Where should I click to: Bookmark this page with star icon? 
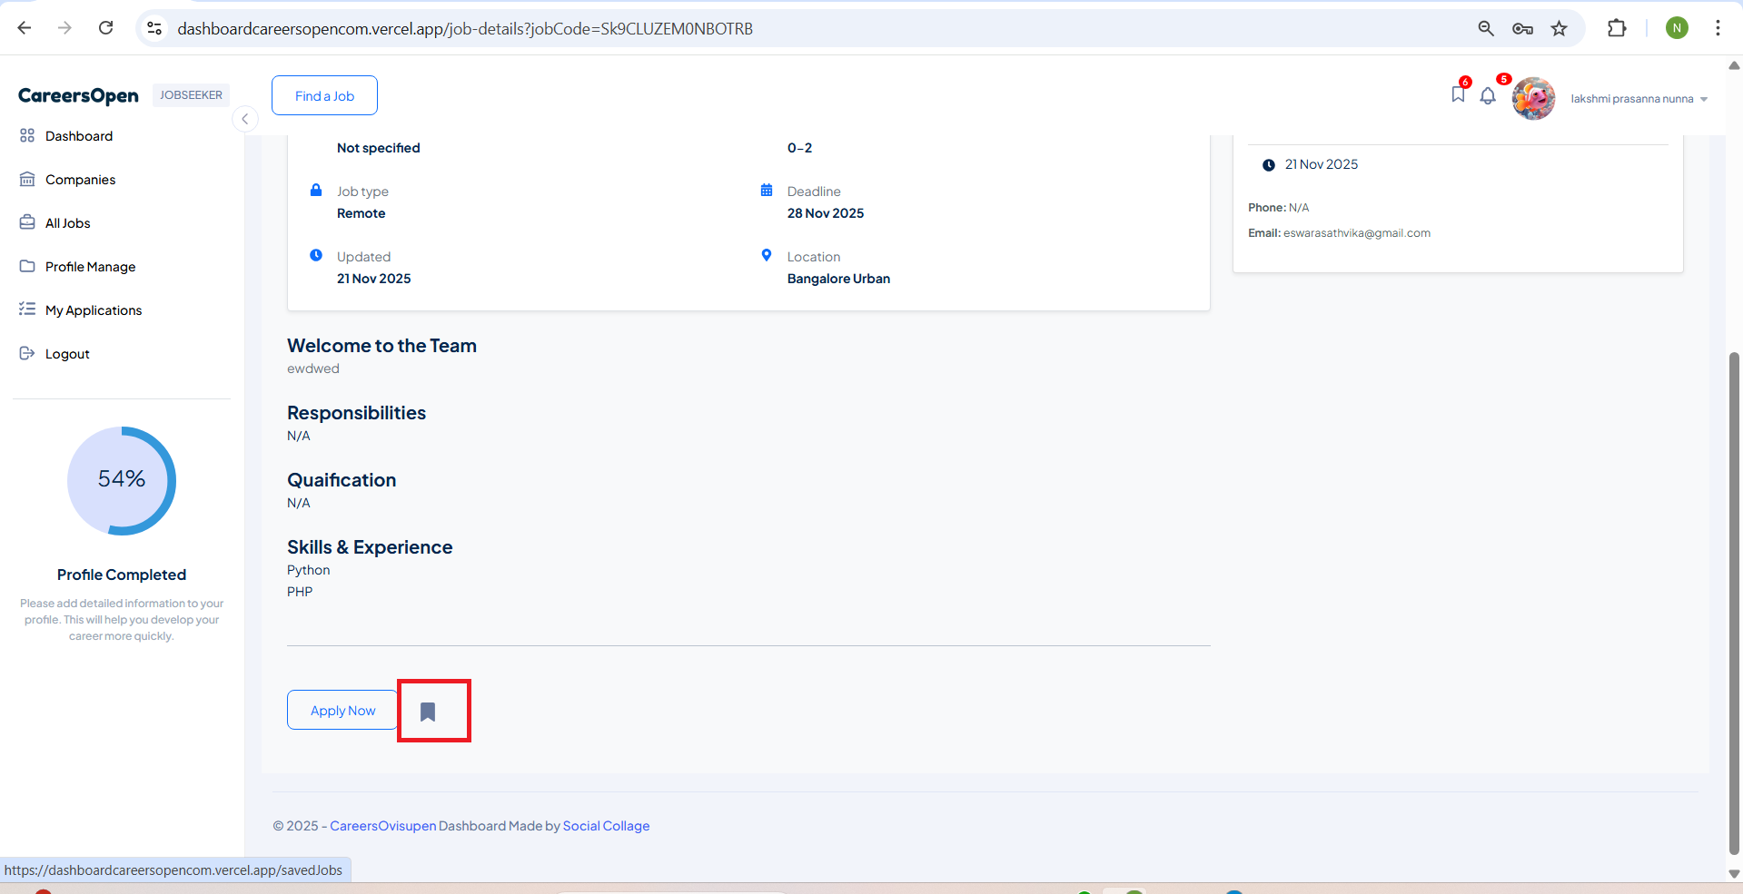click(1559, 28)
